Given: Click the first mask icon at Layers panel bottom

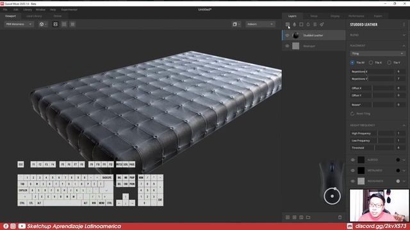Looking at the screenshot, I should point(288,217).
